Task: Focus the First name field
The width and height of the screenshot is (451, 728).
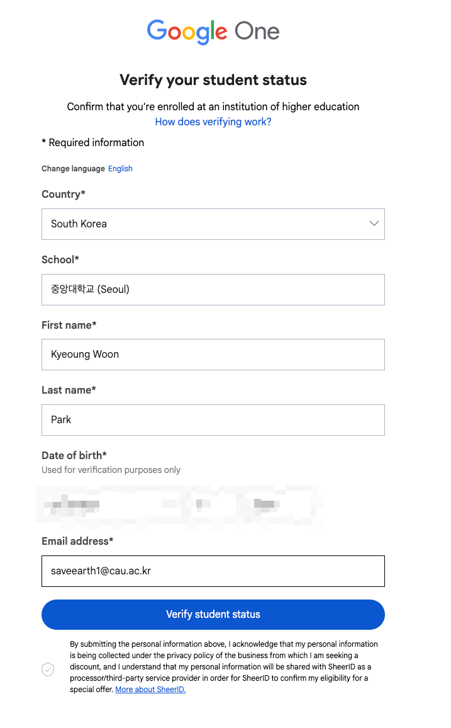Action: (x=213, y=355)
